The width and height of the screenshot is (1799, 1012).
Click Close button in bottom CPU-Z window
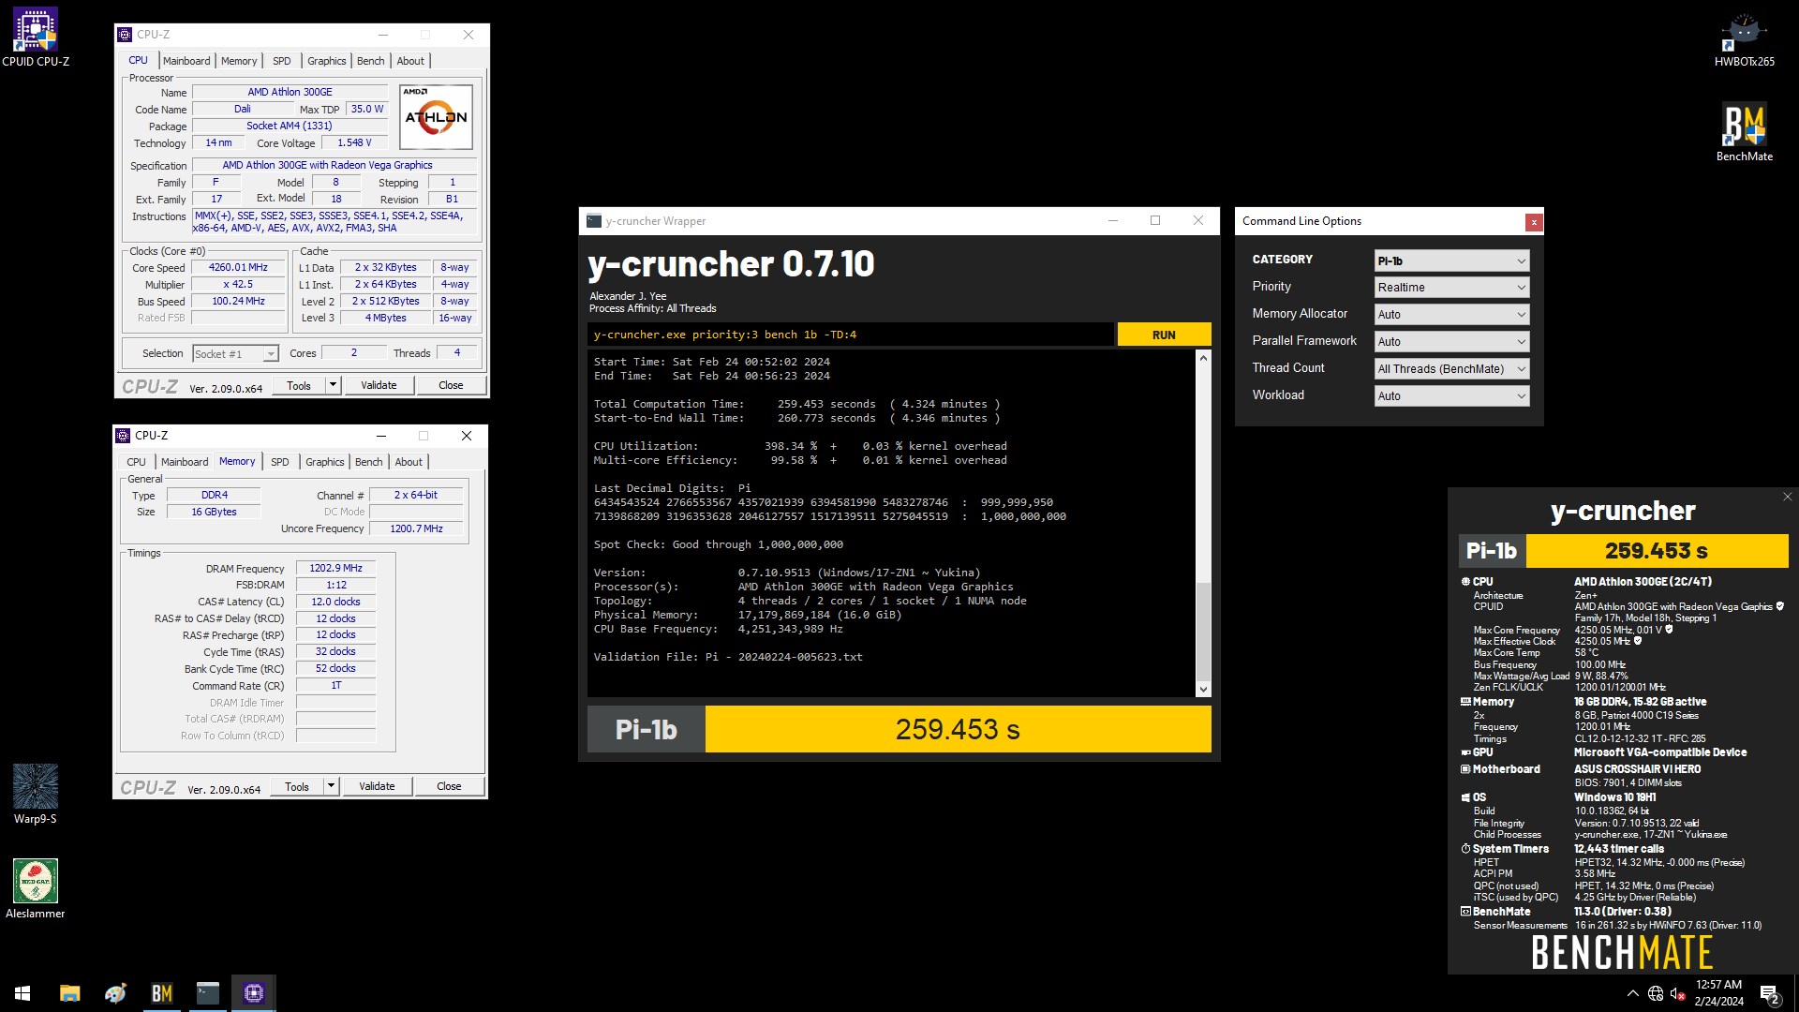(x=449, y=786)
